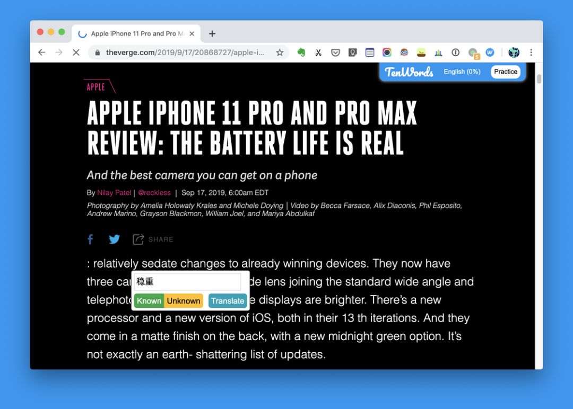Click the page's vertical scrollbar thumb

(x=539, y=78)
